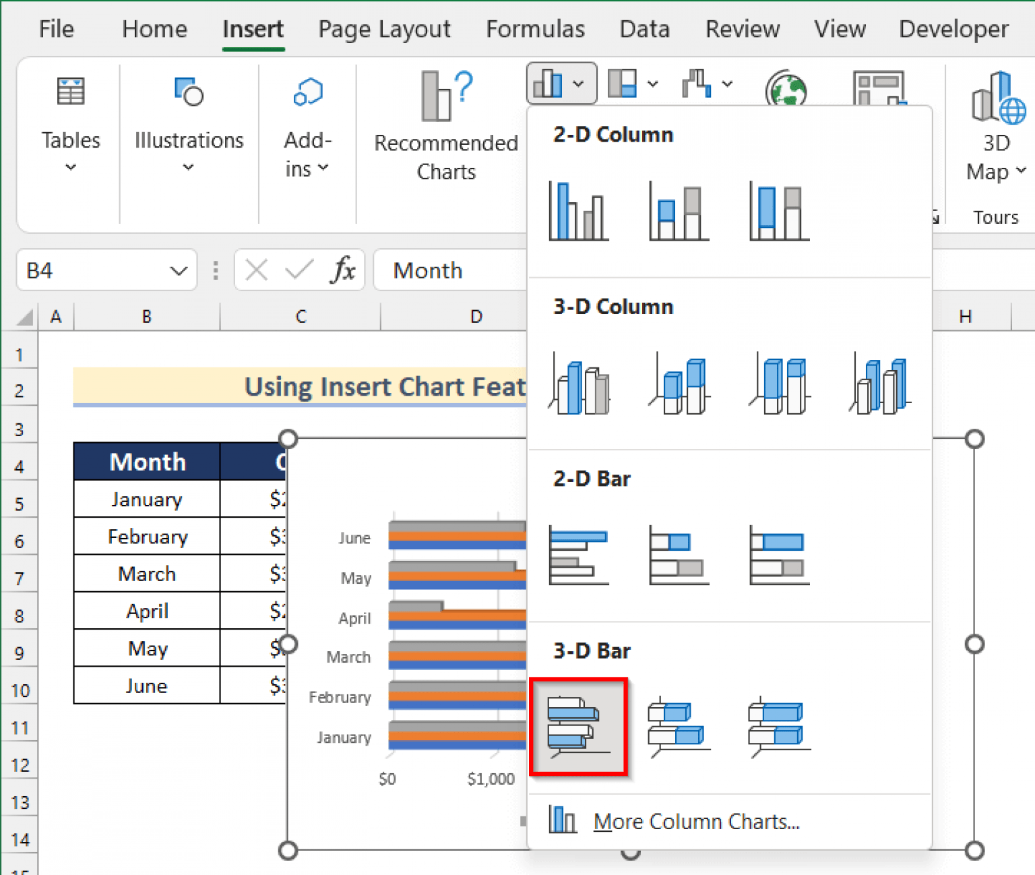The height and width of the screenshot is (875, 1035).
Task: Select the Clustered Column chart under 2-D Column
Action: tap(578, 210)
